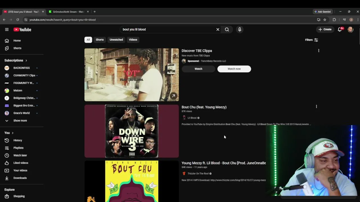Go to YouTube home via logo
This screenshot has height=202, width=360.
coord(22,29)
